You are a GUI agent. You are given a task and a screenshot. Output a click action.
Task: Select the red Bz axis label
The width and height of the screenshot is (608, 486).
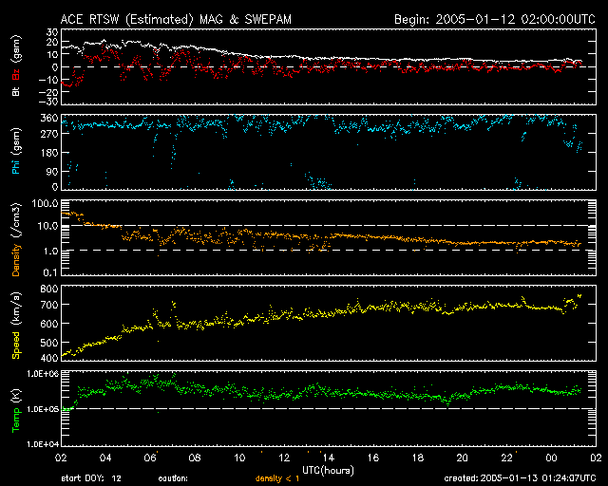point(15,75)
